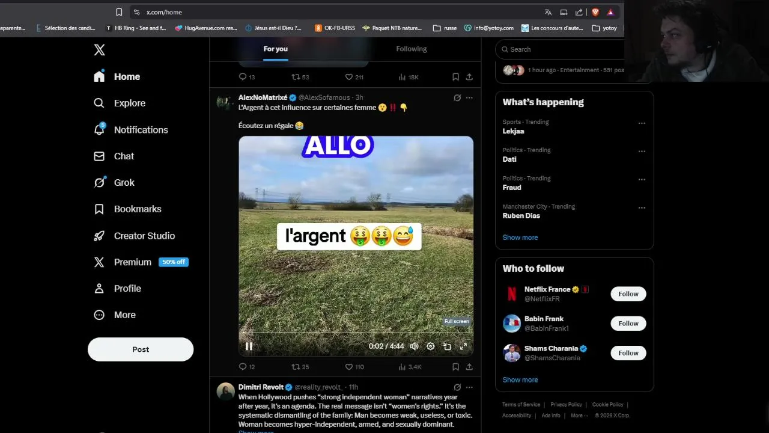Go to Profile page

[x=118, y=289]
